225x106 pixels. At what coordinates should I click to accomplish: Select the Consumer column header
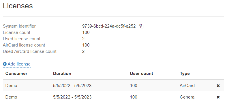click(x=16, y=74)
